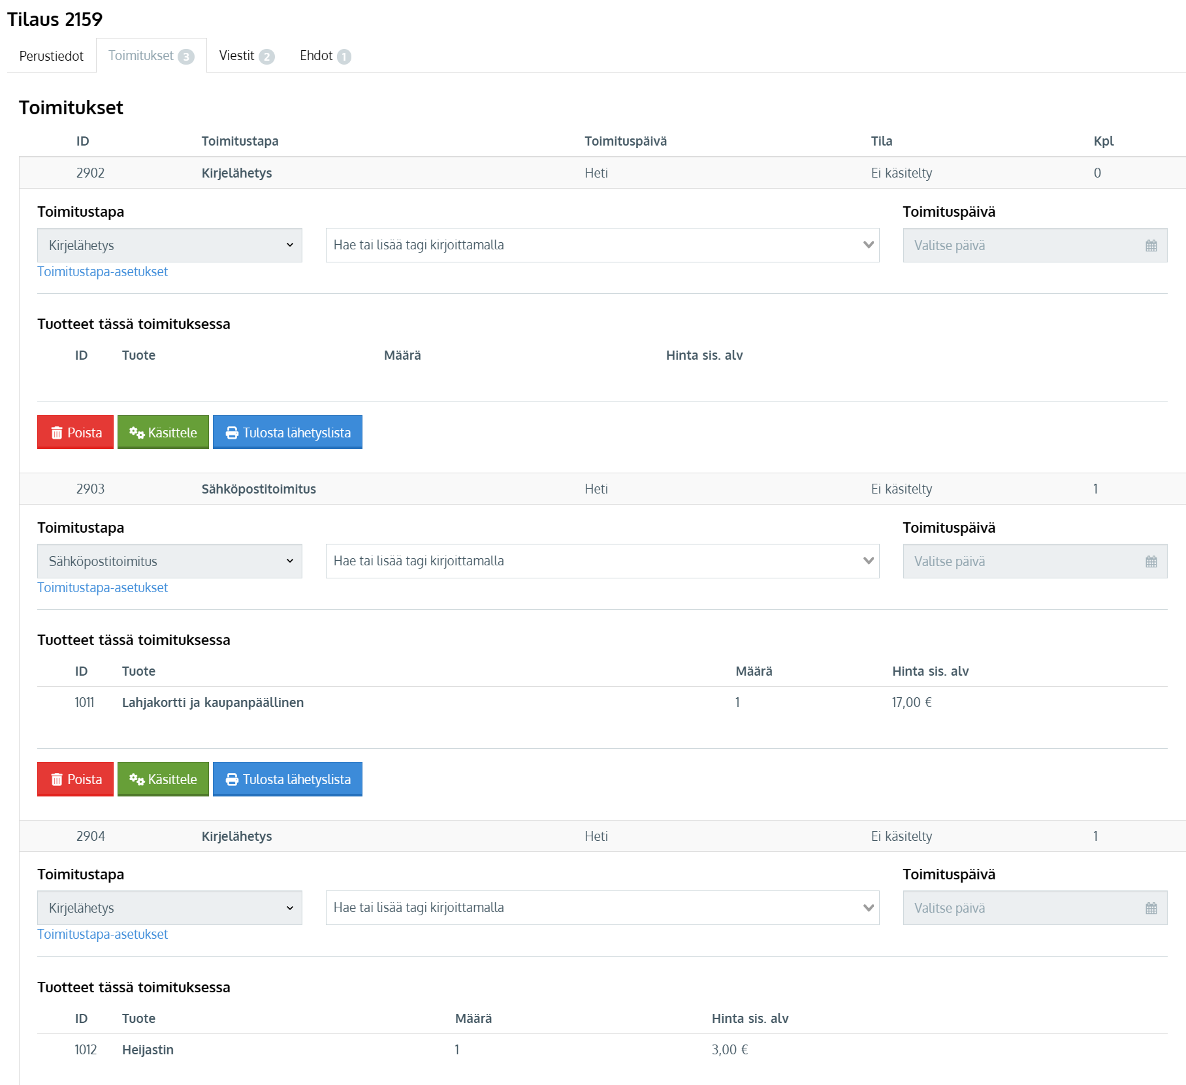Click the delivery date field for delivery 2902

1035,245
